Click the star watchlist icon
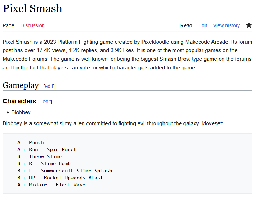 [249, 25]
